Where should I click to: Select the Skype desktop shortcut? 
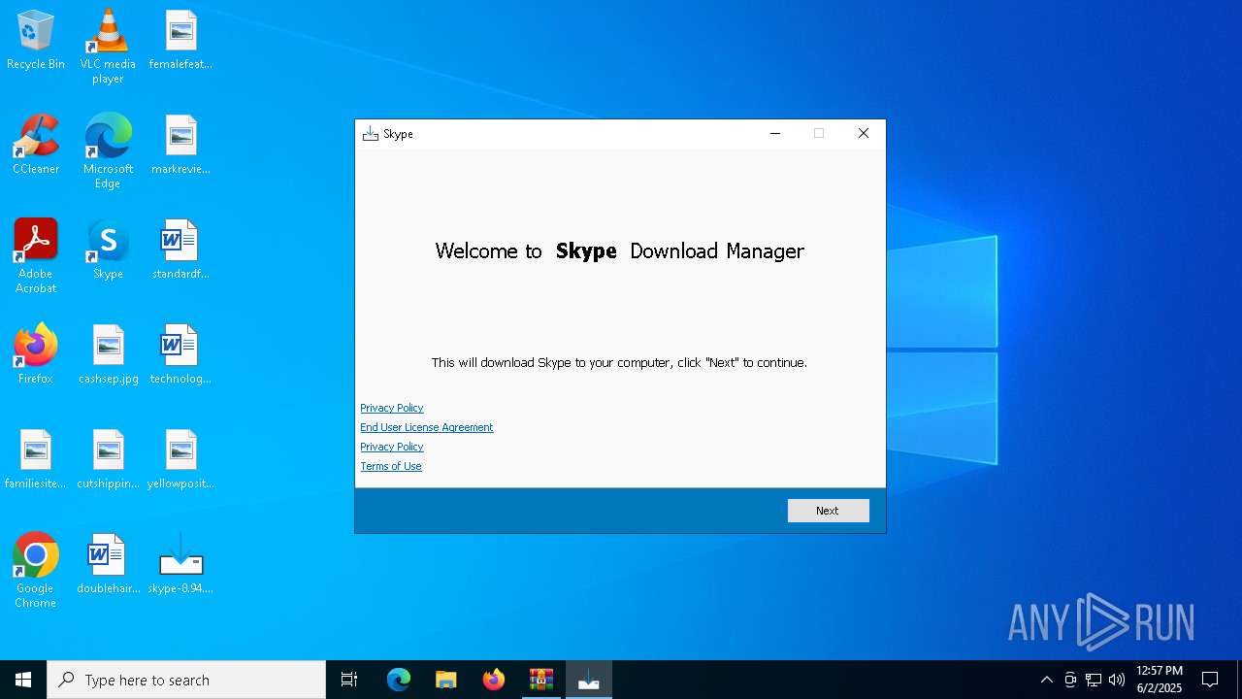pos(108,250)
